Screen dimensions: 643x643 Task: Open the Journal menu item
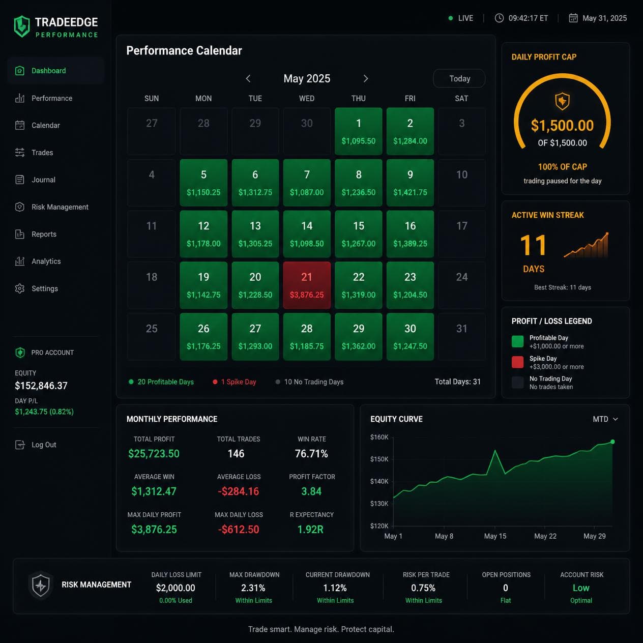(x=56, y=180)
